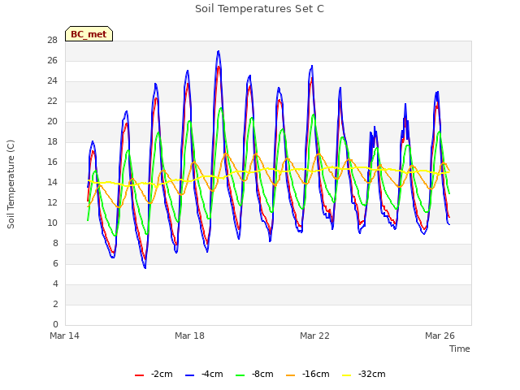Screen dimensions: 520x390
Task: Click the Mar 26 x-axis label
Action: (x=440, y=336)
